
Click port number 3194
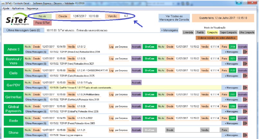pos(232,47)
